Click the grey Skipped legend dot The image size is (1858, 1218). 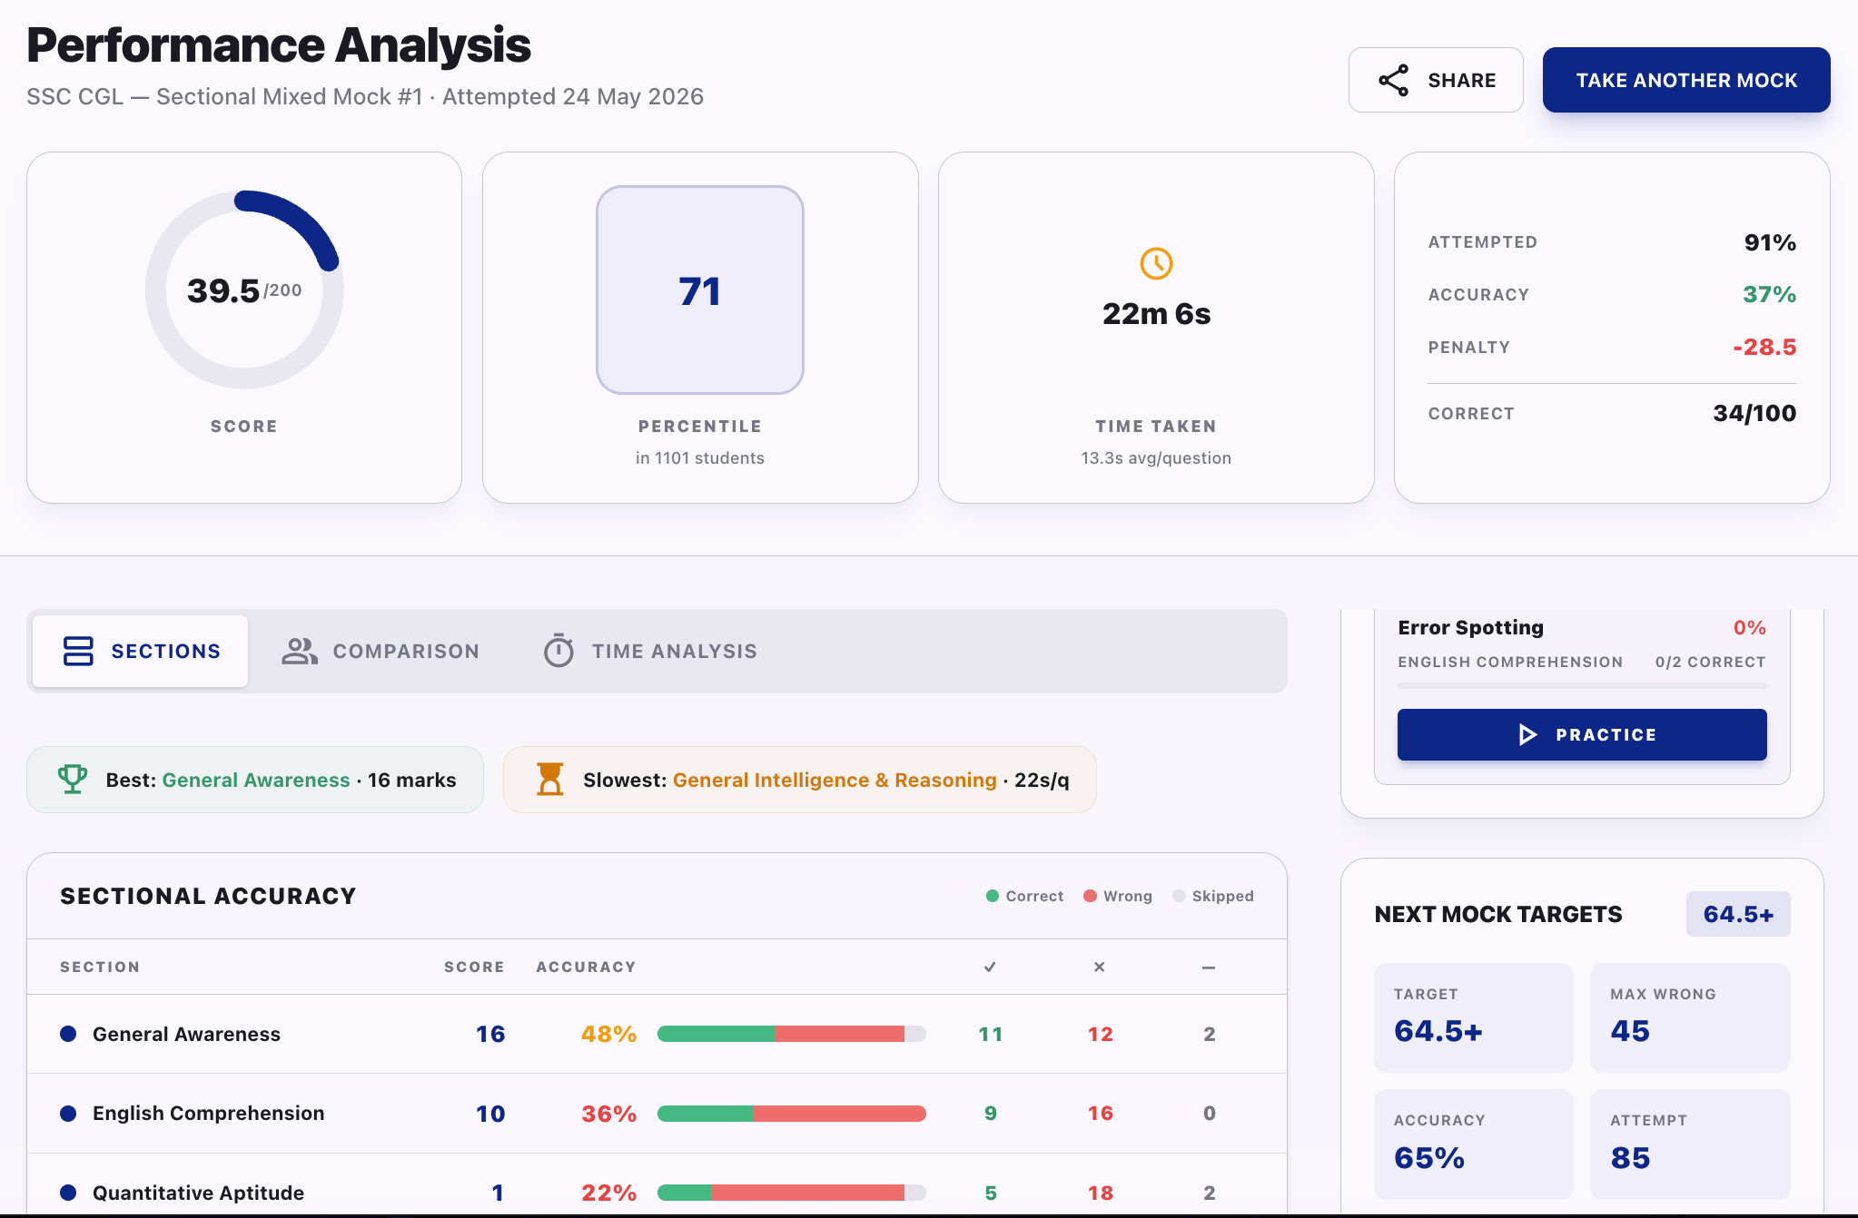(x=1179, y=896)
